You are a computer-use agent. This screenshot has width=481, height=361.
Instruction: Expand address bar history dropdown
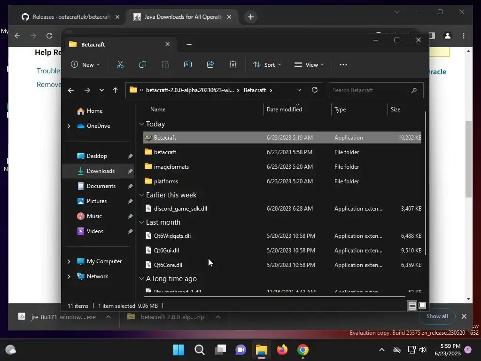tap(299, 90)
